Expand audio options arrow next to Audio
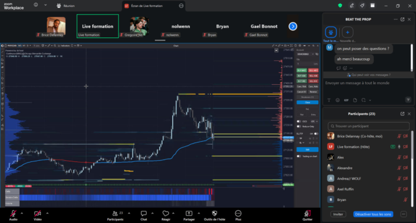The width and height of the screenshot is (416, 223). 22,213
